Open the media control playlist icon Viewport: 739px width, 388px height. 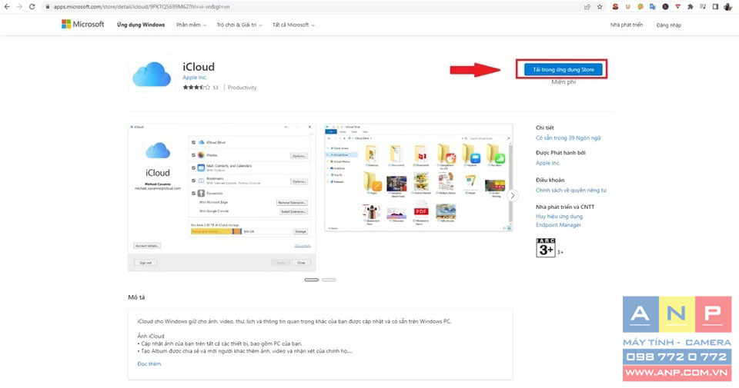point(703,7)
